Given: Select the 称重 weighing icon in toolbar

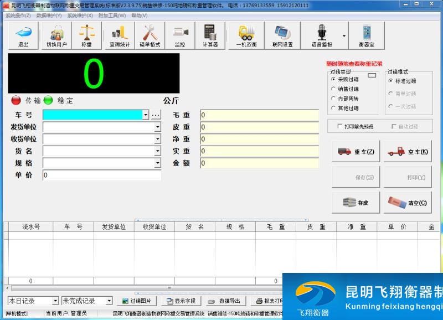Looking at the screenshot, I should pyautogui.click(x=87, y=36).
